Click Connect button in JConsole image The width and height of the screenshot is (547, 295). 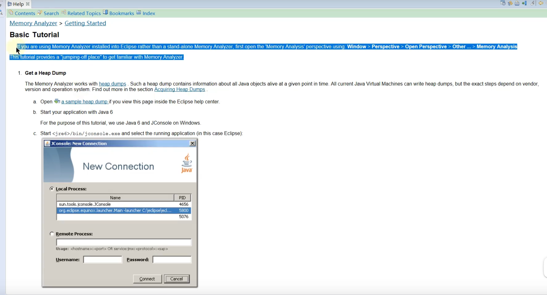147,279
